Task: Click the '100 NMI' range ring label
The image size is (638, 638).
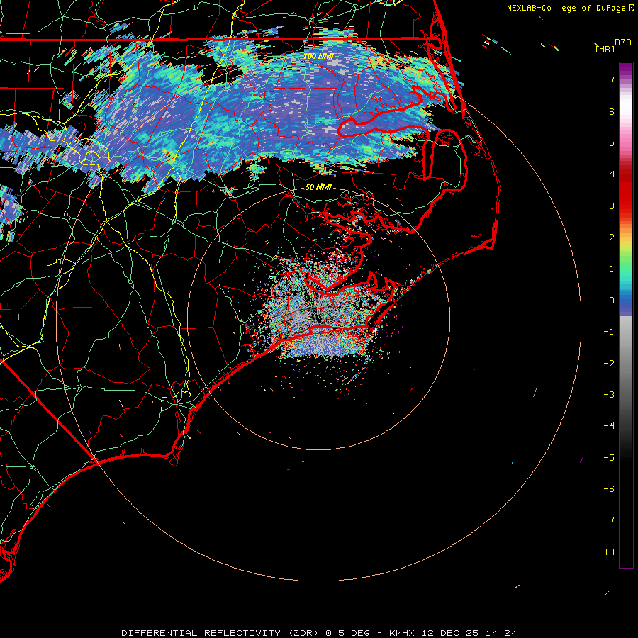Action: 318,56
